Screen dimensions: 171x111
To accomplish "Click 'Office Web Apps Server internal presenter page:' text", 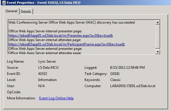I will click(45, 31).
